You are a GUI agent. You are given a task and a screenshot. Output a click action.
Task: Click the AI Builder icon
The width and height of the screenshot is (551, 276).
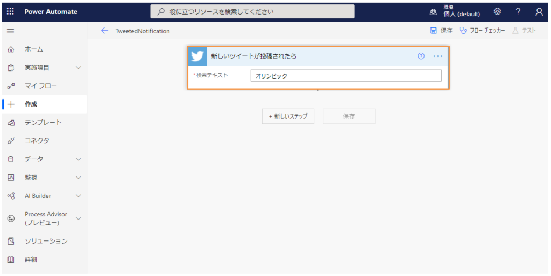(x=11, y=196)
